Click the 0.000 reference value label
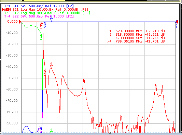The image size is (182, 135). click(x=12, y=22)
